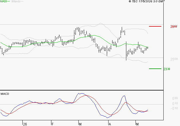The height and width of the screenshot is (126, 180).
Task: Click the BBands legend label
Action: 16,1
